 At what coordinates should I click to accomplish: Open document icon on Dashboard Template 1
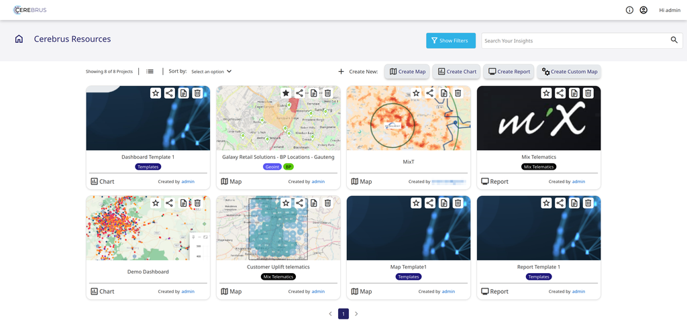[184, 93]
